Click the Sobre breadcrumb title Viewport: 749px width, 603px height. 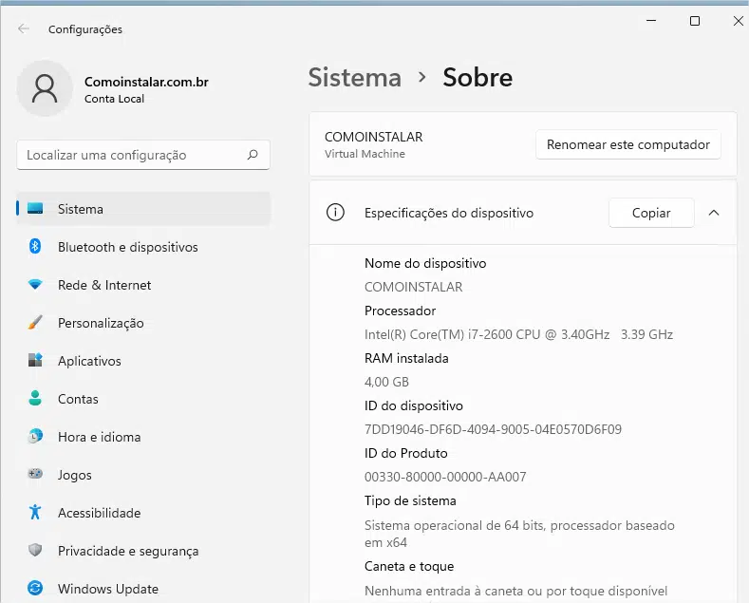click(x=477, y=78)
